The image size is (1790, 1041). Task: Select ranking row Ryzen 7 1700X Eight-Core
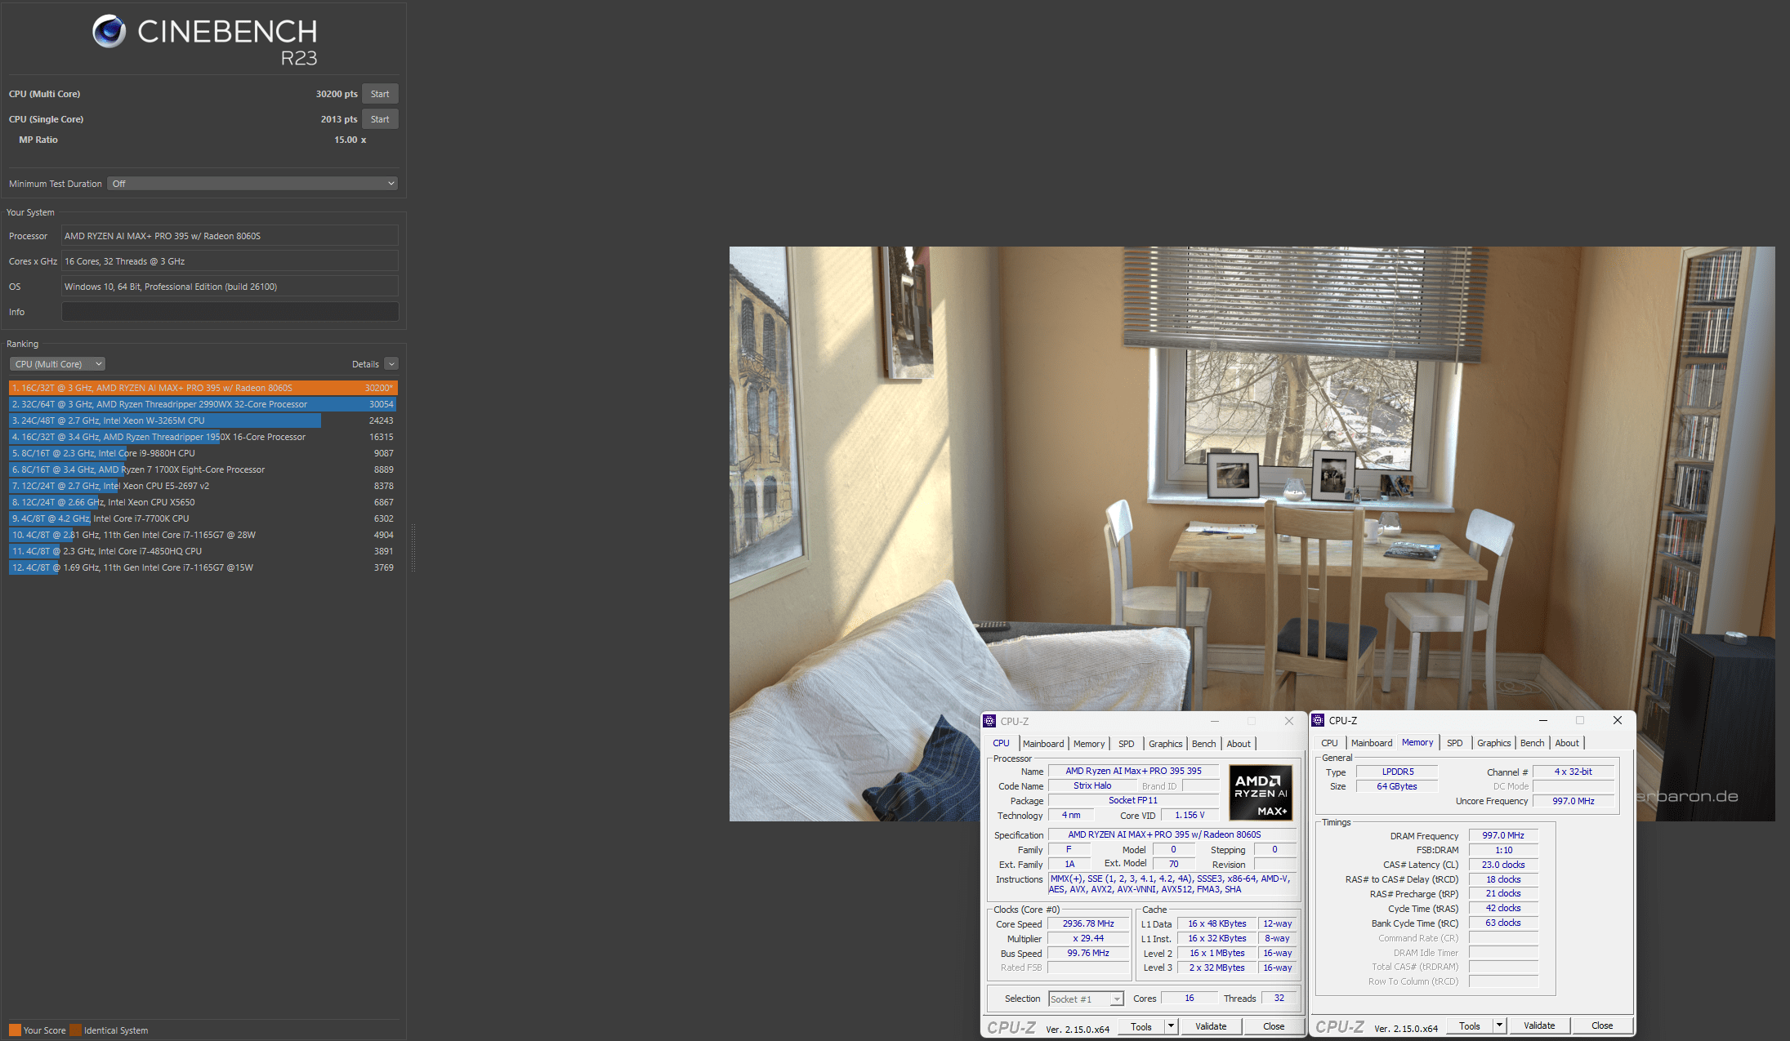point(203,469)
